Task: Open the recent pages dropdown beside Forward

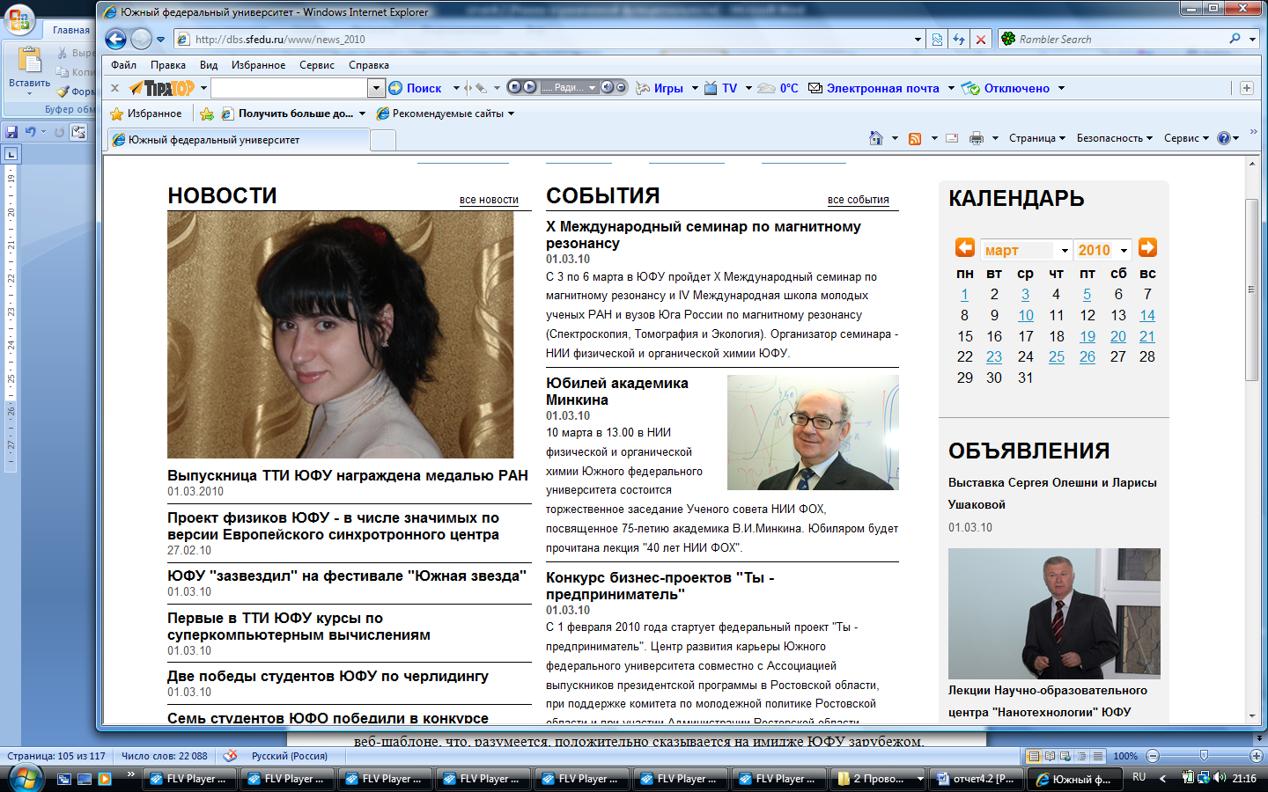Action: (x=160, y=39)
